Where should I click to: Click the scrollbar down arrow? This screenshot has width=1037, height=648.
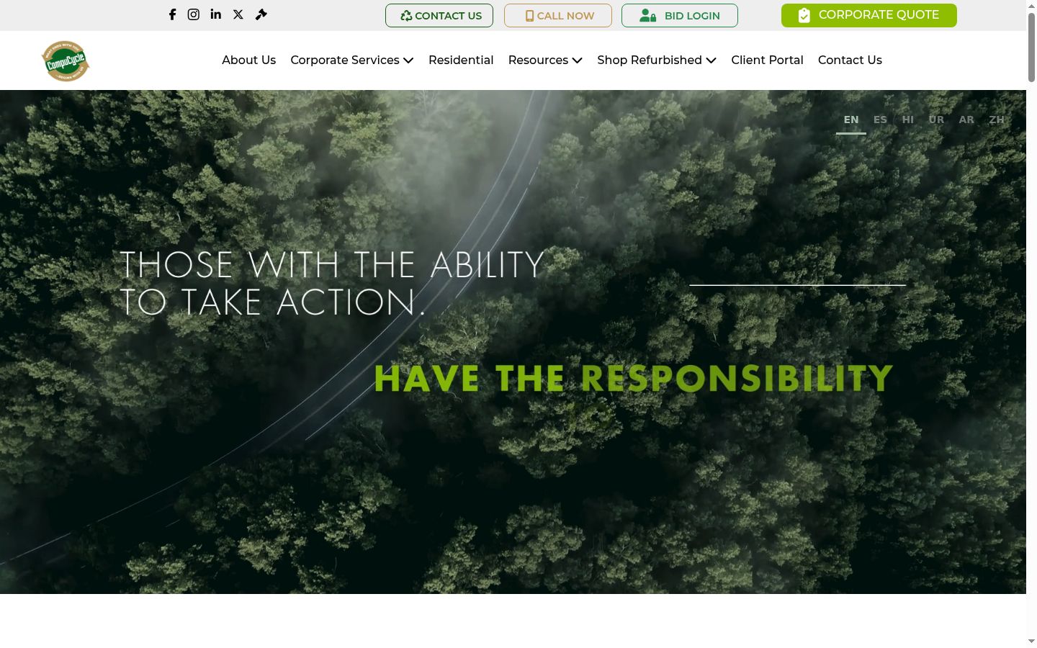(1031, 641)
